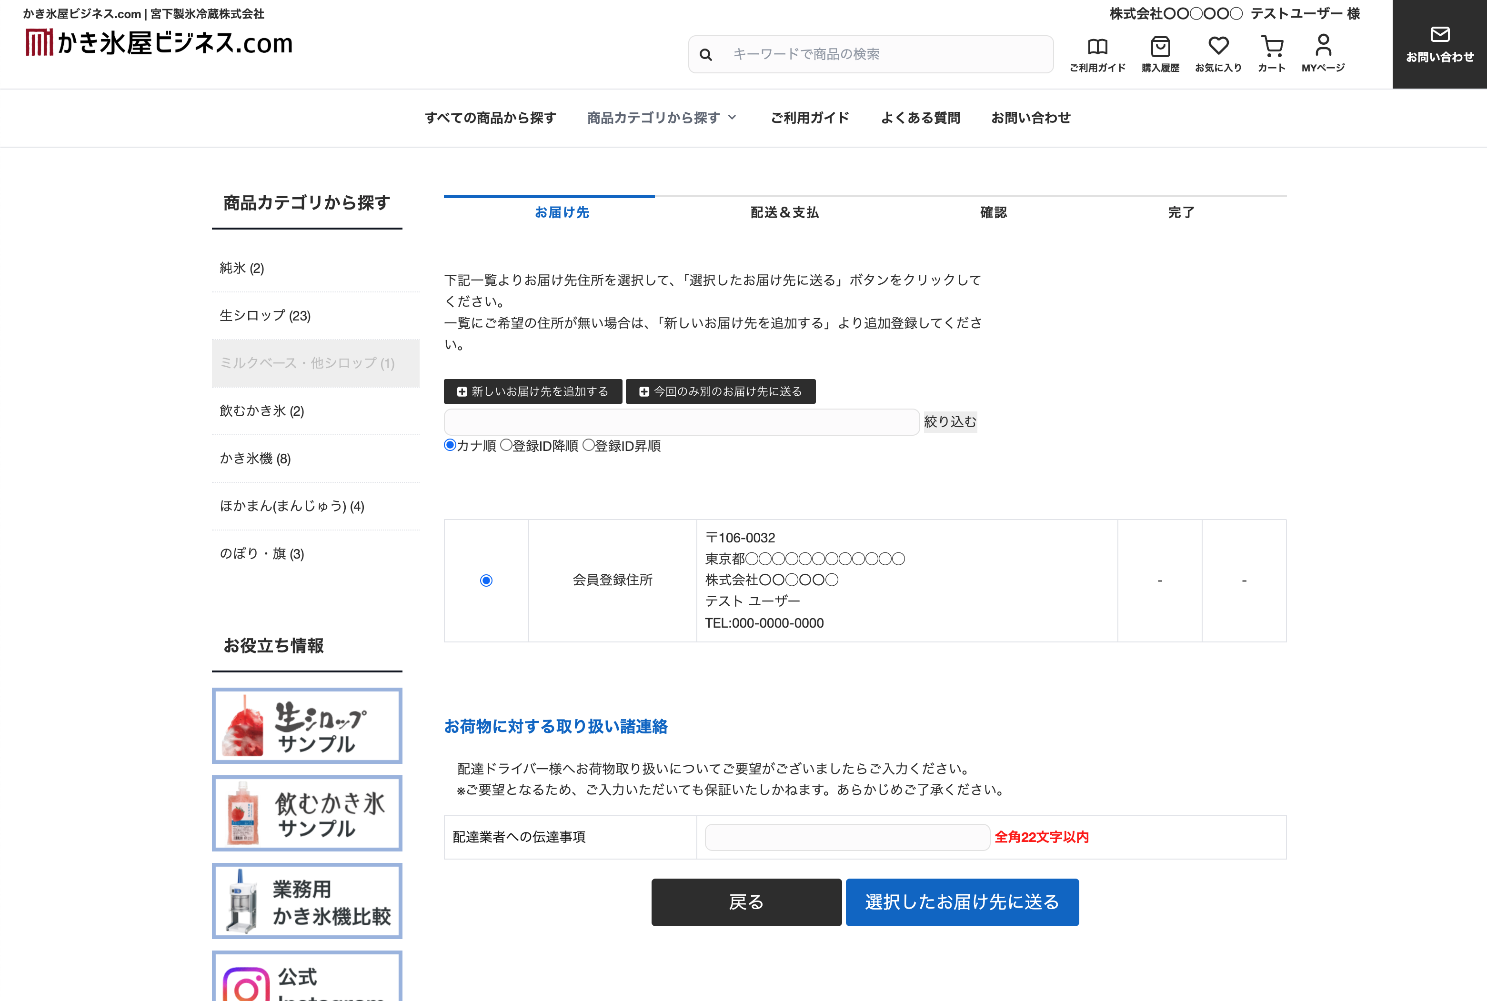Open 購入履歴 shopping bag icon

(x=1160, y=47)
